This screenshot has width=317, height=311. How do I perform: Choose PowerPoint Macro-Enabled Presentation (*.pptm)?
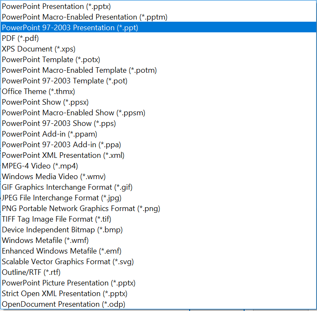[x=158, y=17]
